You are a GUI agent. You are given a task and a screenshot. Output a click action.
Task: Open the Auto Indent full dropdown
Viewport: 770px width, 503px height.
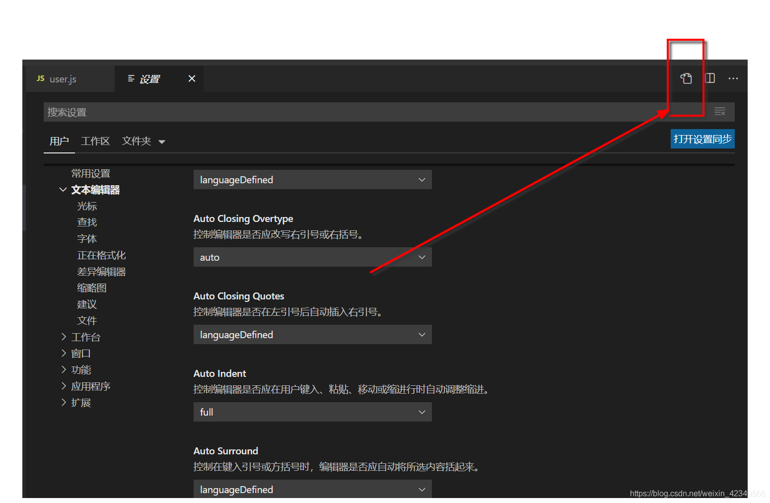pos(312,412)
